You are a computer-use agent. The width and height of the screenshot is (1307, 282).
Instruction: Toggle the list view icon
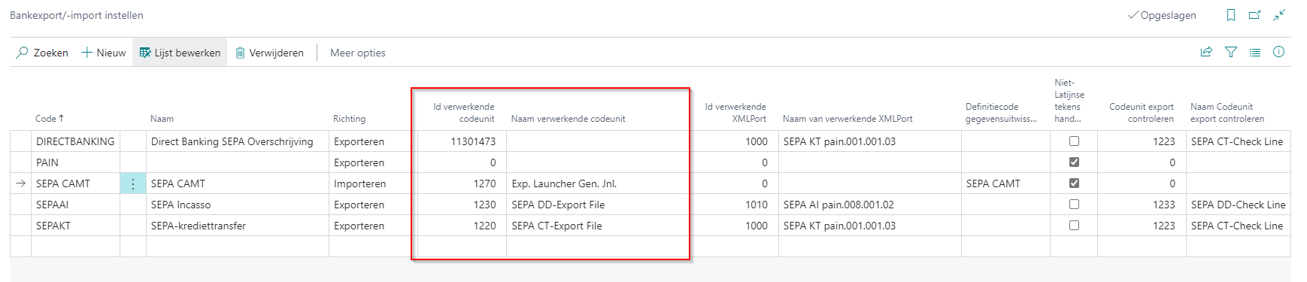click(1255, 52)
